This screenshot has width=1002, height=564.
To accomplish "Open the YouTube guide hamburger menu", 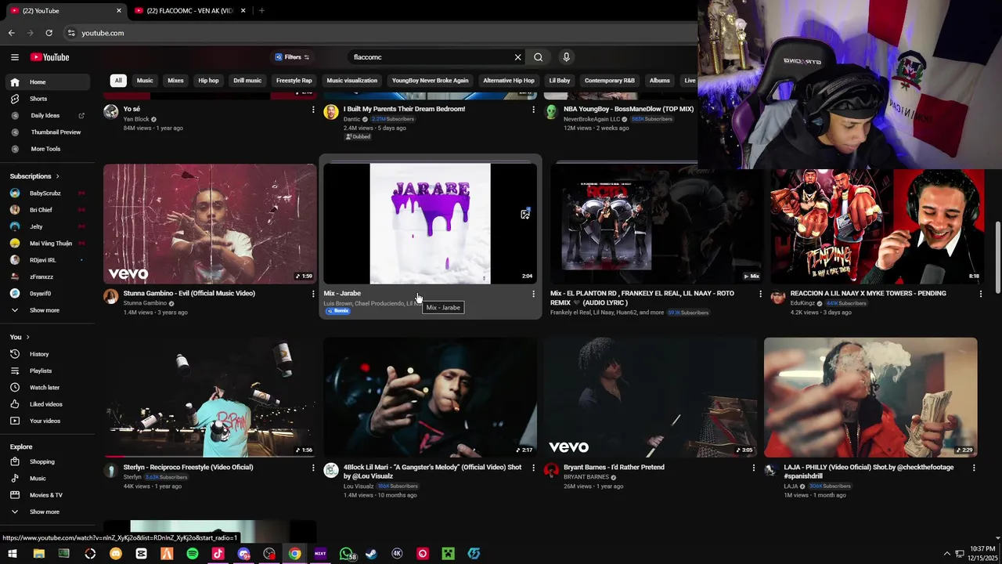I will (14, 57).
